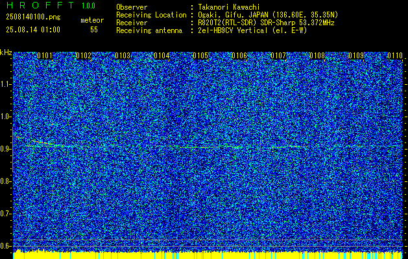Click the Receiver label
Screen dimensions: 408x259
132,23
